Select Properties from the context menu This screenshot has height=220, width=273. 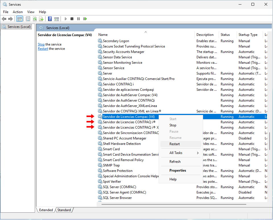pos(178,170)
